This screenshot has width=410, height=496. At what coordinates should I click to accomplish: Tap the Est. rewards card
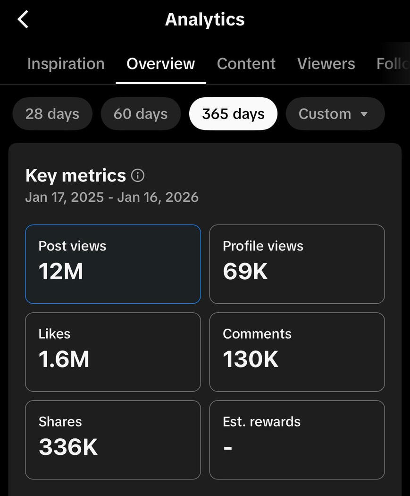(297, 440)
